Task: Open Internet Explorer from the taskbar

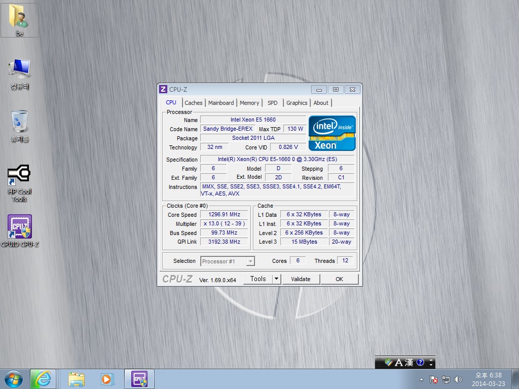Action: coord(43,379)
